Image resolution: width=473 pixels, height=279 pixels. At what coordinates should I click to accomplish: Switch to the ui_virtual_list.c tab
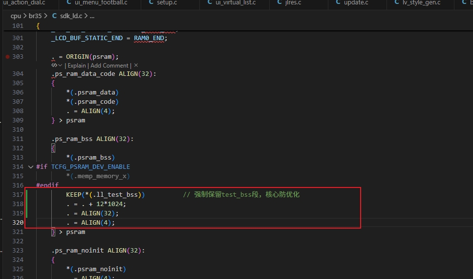tap(236, 2)
